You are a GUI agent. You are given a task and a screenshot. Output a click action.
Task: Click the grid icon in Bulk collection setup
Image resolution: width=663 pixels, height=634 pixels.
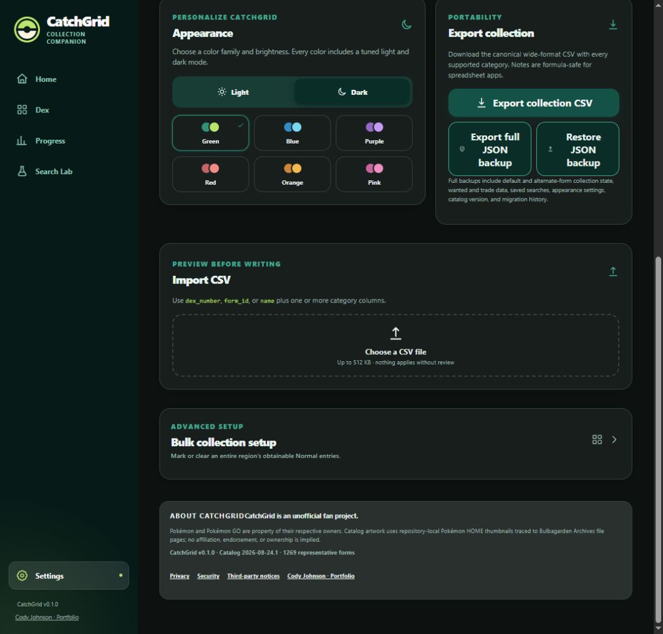click(597, 439)
